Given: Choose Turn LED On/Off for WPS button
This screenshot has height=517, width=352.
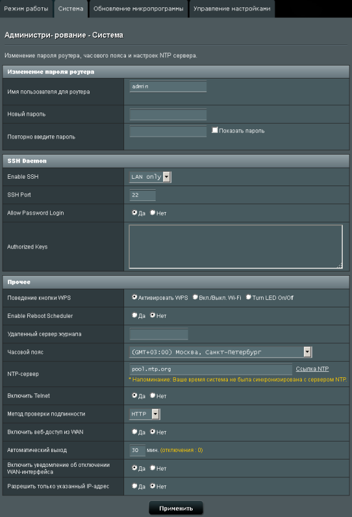Looking at the screenshot, I should [x=249, y=297].
